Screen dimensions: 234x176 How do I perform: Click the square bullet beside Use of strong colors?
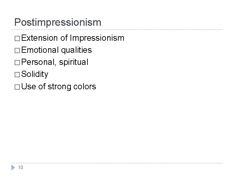click(17, 87)
